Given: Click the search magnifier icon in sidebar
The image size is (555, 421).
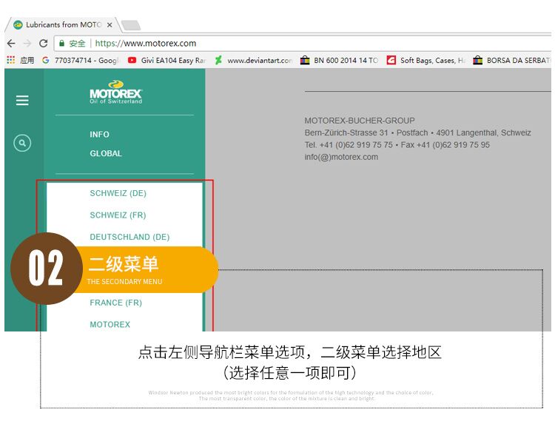Looking at the screenshot, I should tap(22, 143).
